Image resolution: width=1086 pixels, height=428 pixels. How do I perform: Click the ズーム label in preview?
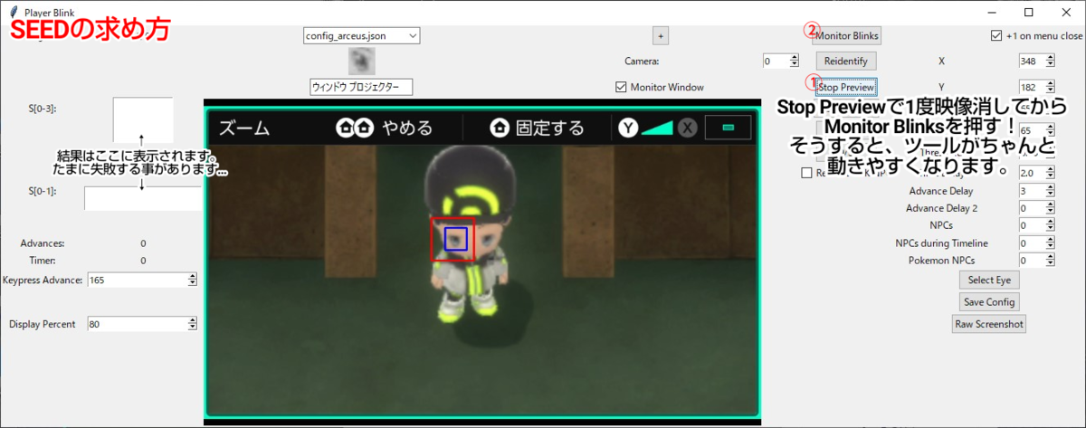pyautogui.click(x=244, y=128)
